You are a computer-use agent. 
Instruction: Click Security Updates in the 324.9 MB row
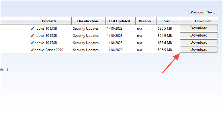[86, 36]
